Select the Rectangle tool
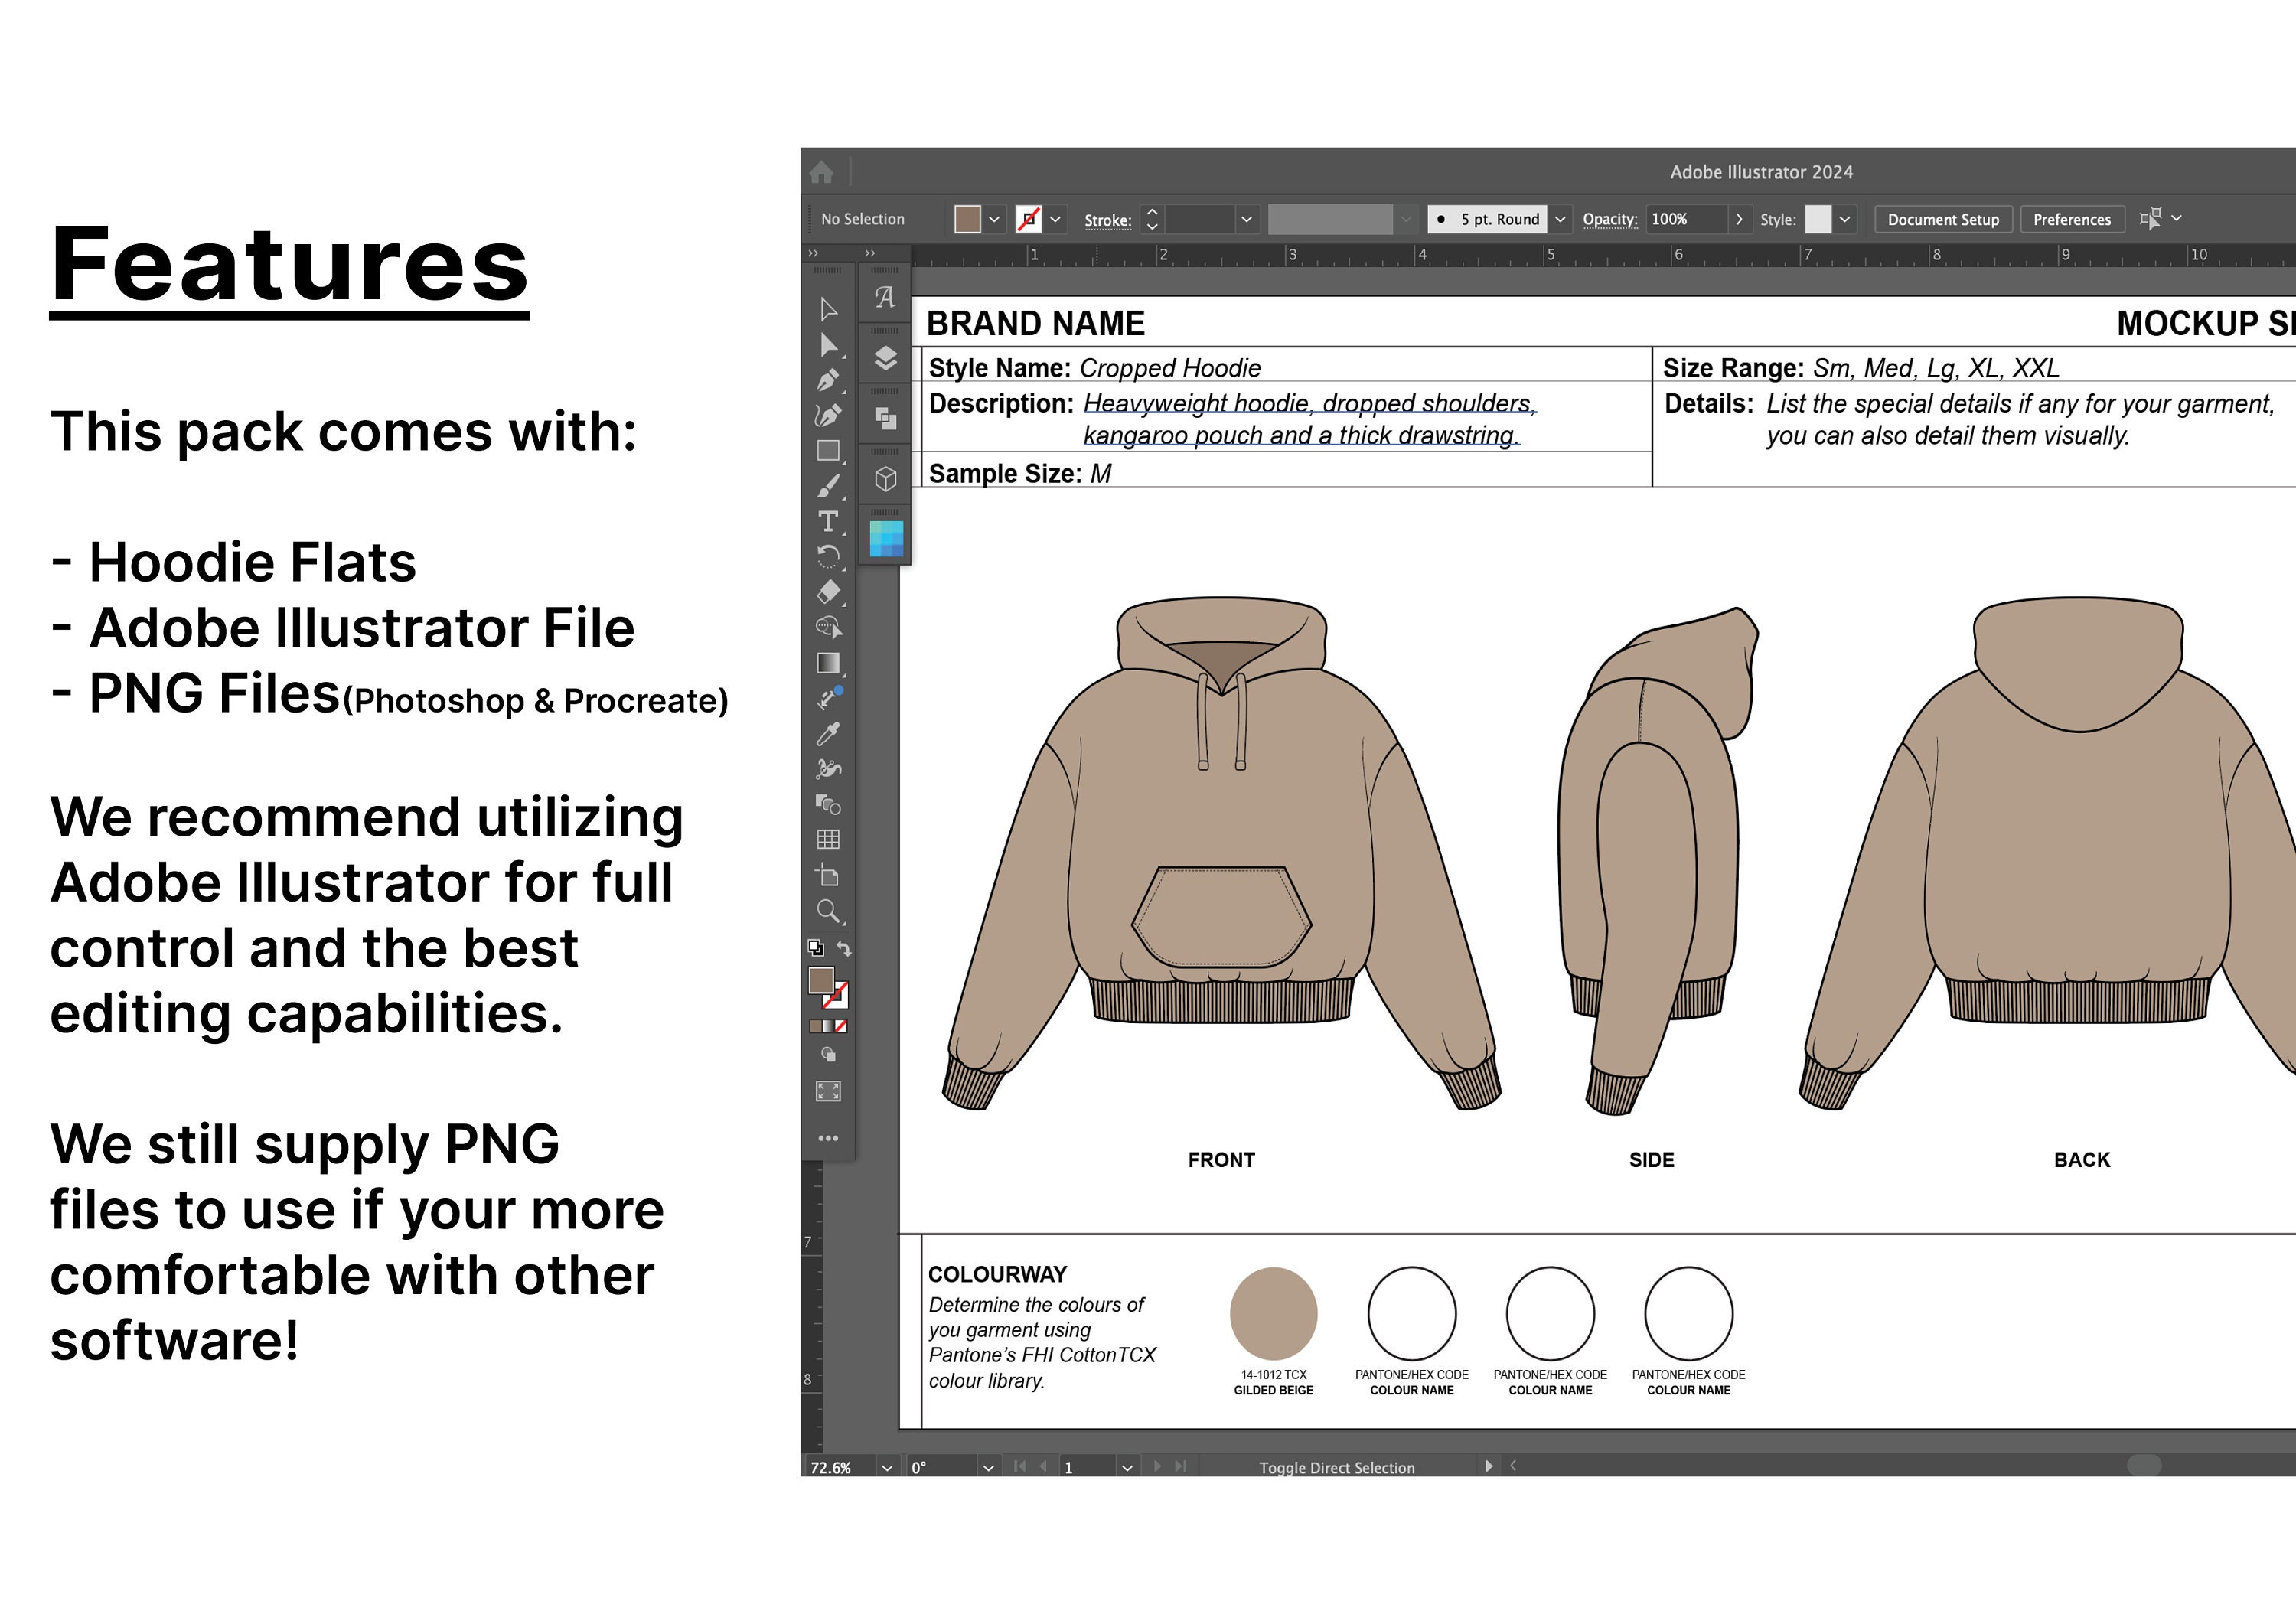 tap(828, 451)
